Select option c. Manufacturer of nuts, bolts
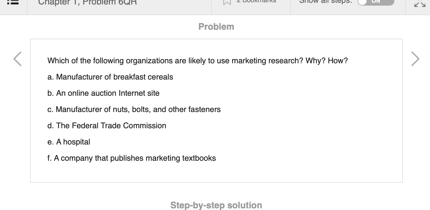430x210 pixels. click(x=134, y=109)
